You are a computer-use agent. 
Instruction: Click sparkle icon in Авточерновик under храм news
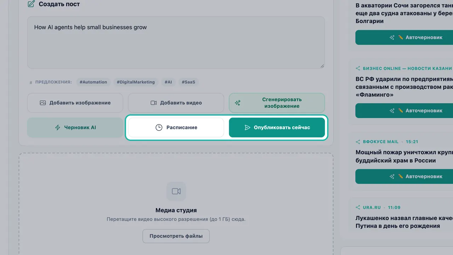(x=392, y=176)
